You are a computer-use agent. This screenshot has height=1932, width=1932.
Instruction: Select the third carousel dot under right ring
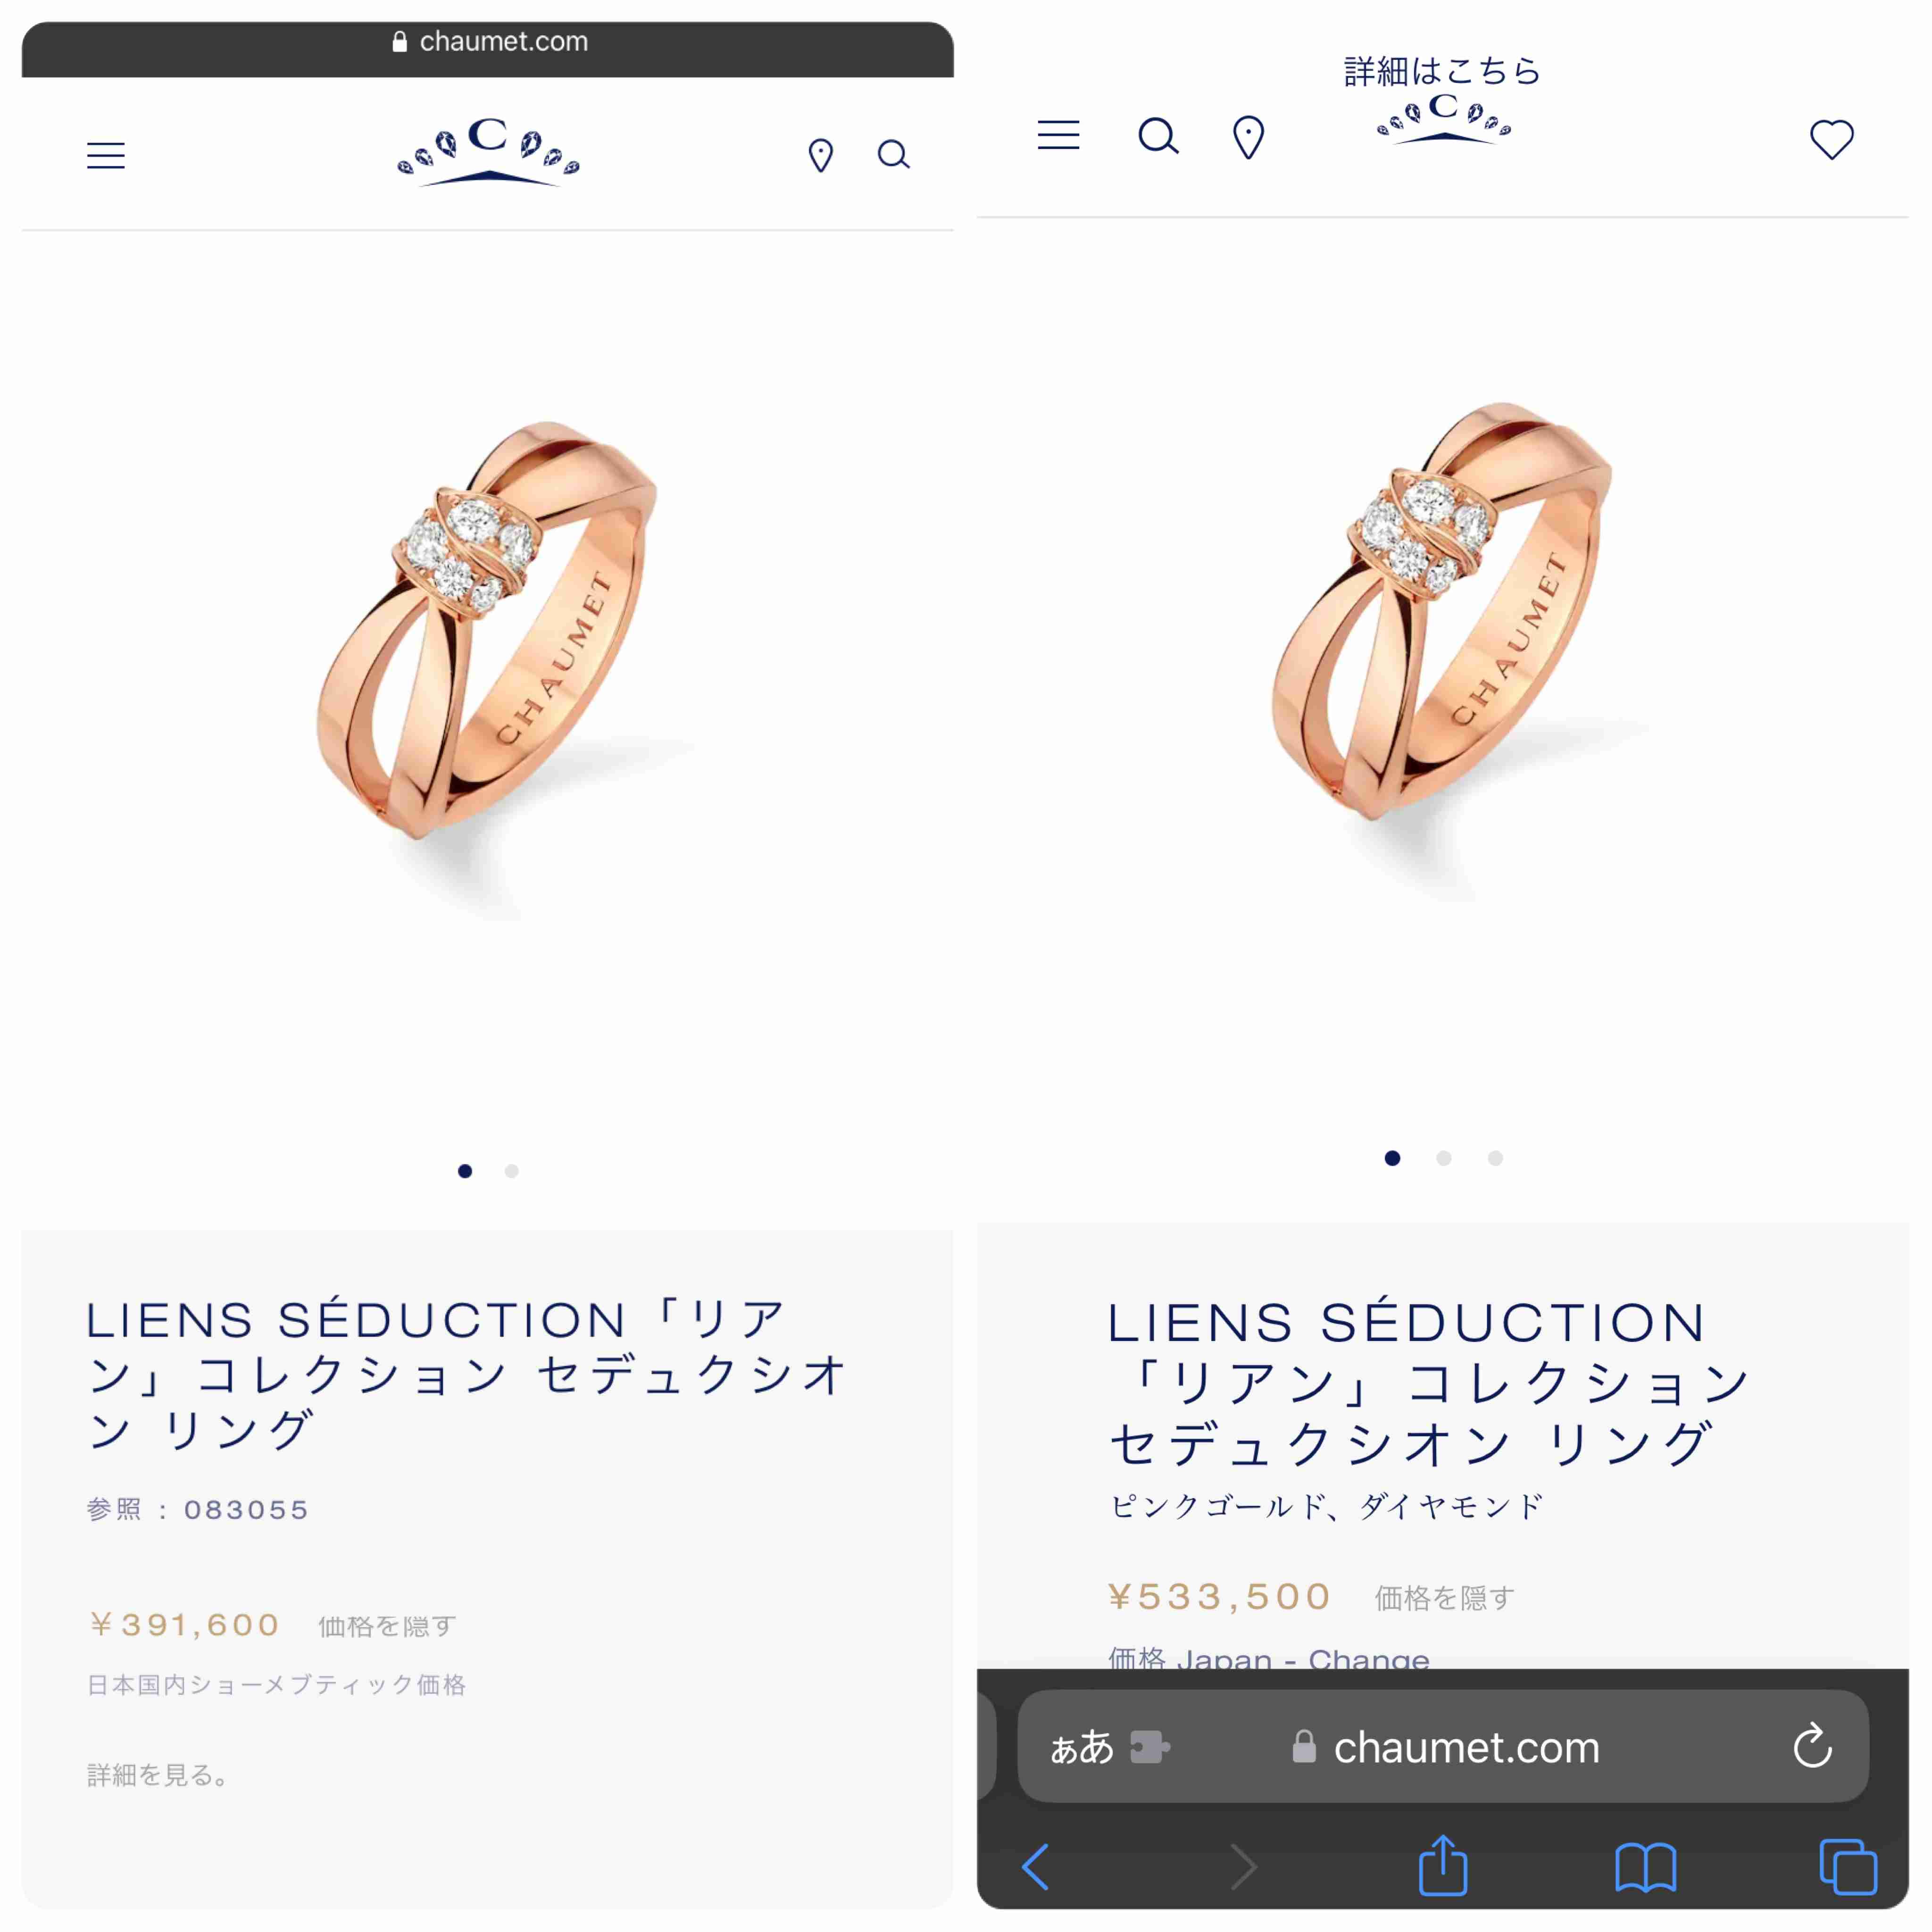1495,1158
